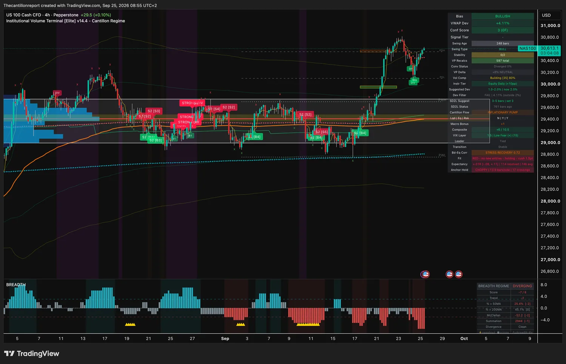Click yellow washout triangles near Sep 11
The image size is (566, 364).
[308, 324]
